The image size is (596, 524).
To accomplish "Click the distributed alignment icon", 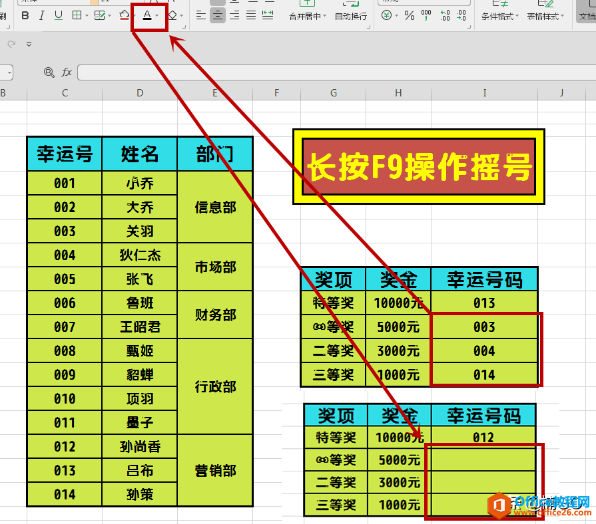I will 268,15.
